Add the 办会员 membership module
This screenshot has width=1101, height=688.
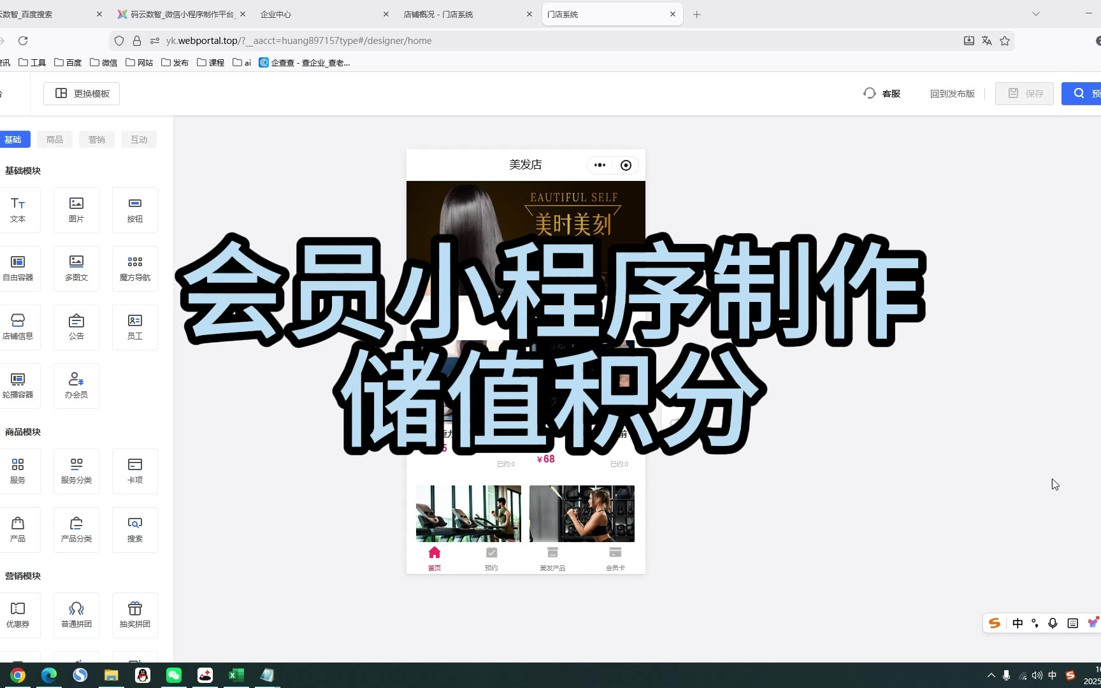tap(76, 385)
